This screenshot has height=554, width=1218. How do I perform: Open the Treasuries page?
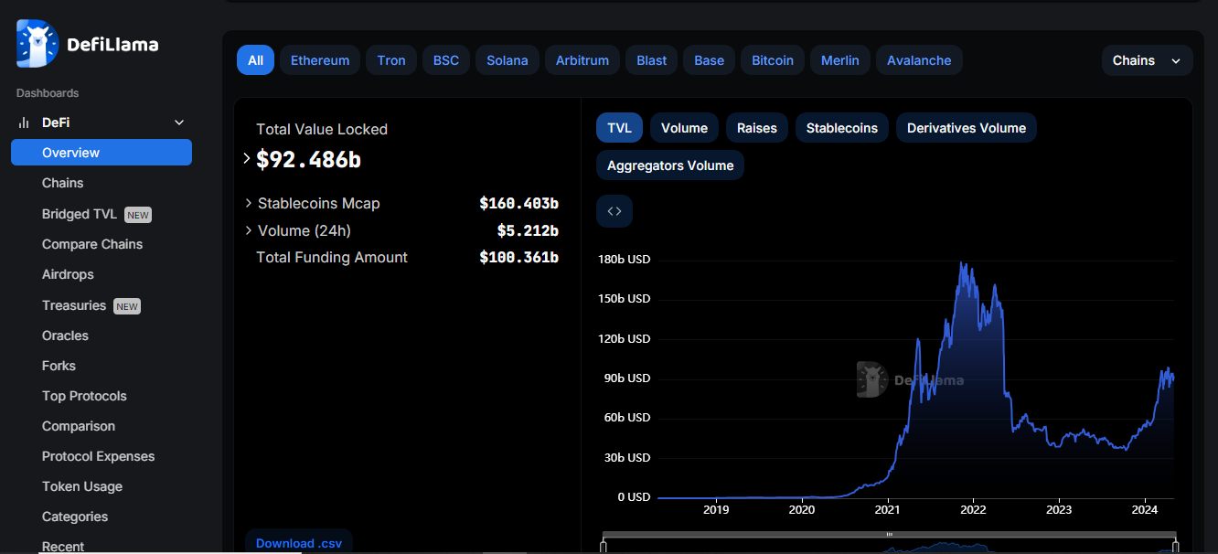point(74,305)
